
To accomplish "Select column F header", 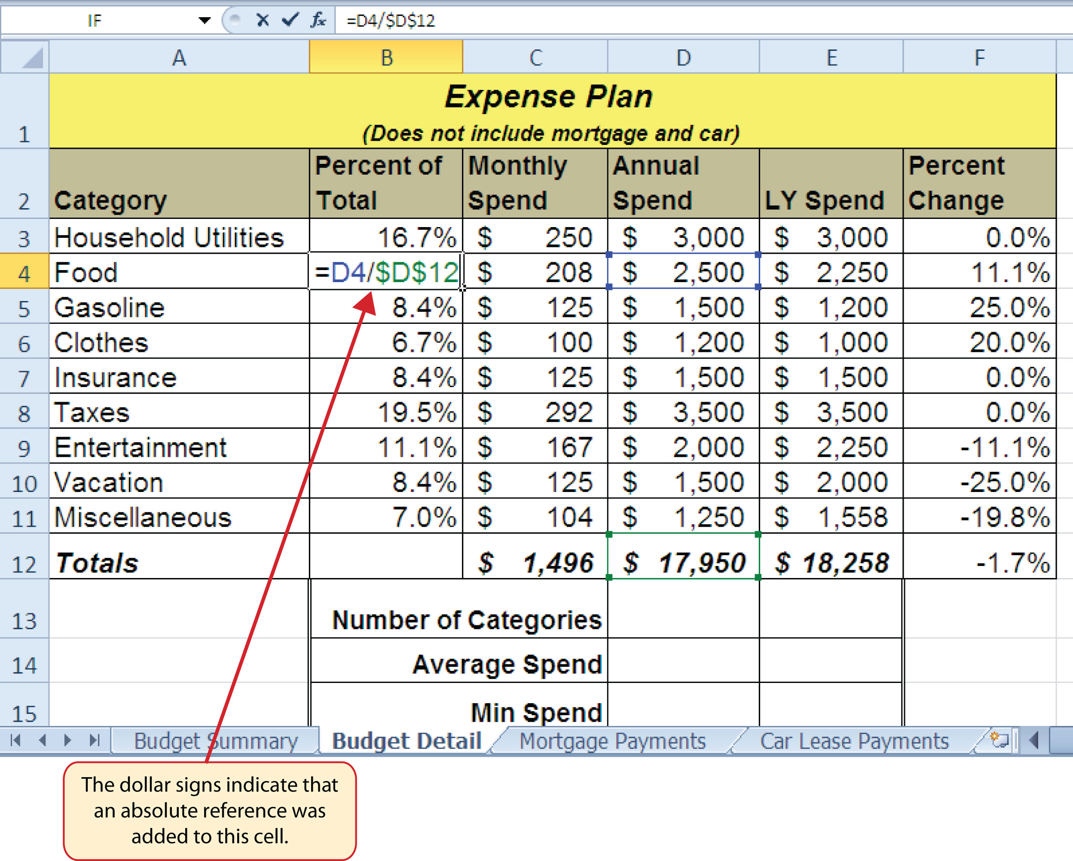I will [979, 58].
